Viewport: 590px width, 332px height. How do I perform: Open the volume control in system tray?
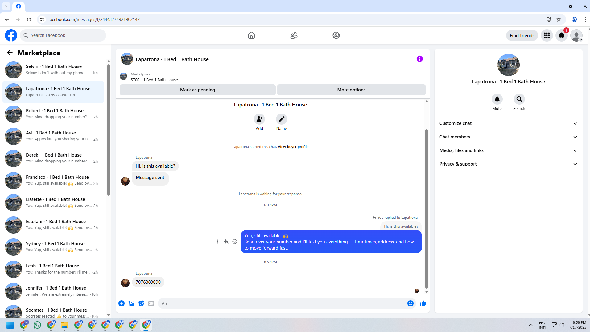pos(562,325)
